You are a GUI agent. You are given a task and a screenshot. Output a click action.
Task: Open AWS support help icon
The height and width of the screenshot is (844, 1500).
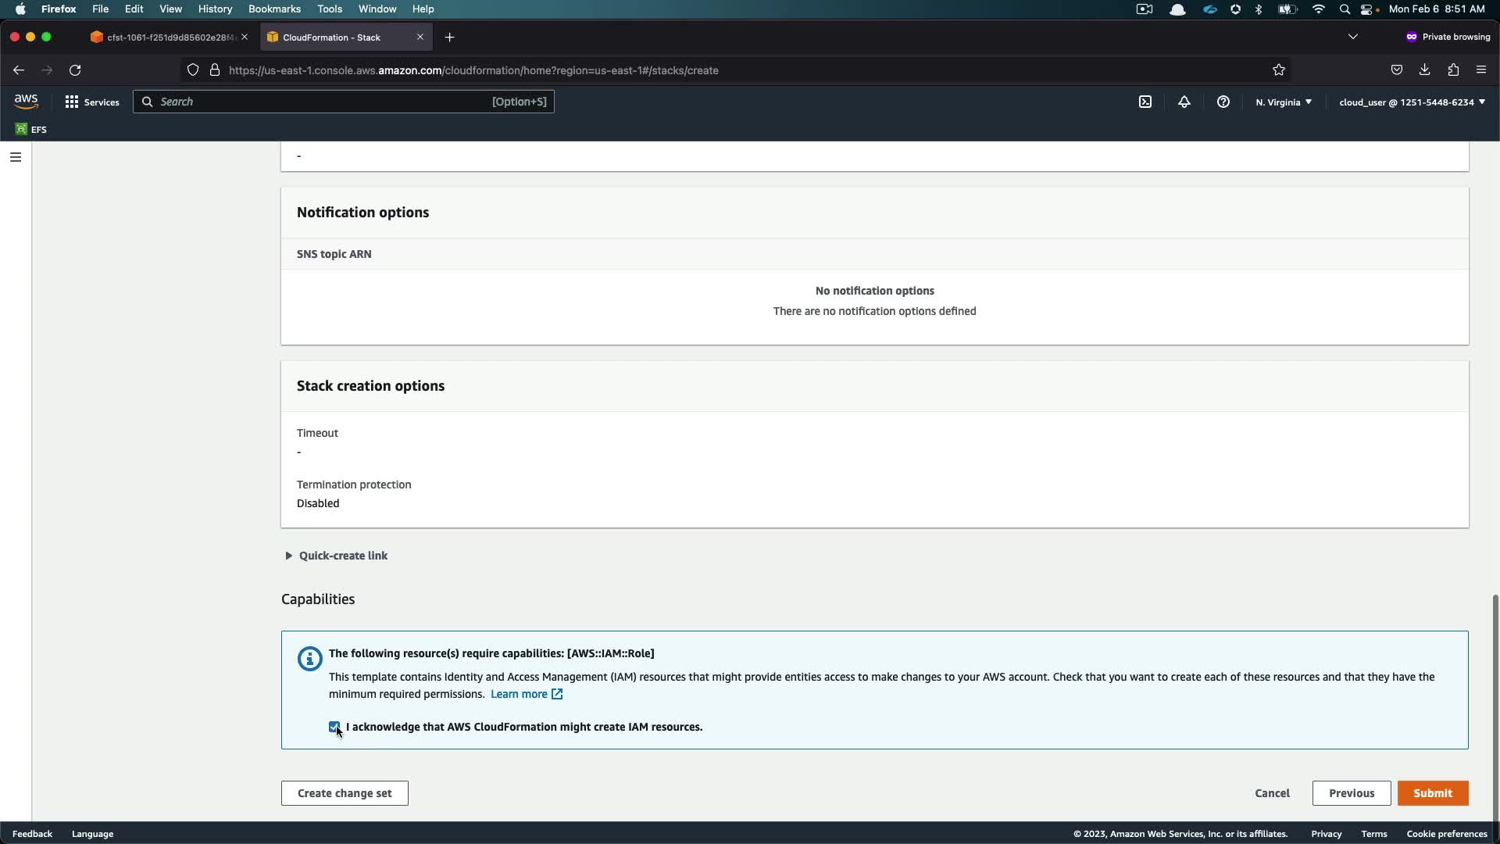pos(1223,102)
